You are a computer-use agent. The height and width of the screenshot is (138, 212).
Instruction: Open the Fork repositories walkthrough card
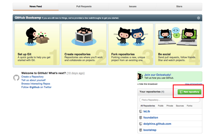(131, 44)
